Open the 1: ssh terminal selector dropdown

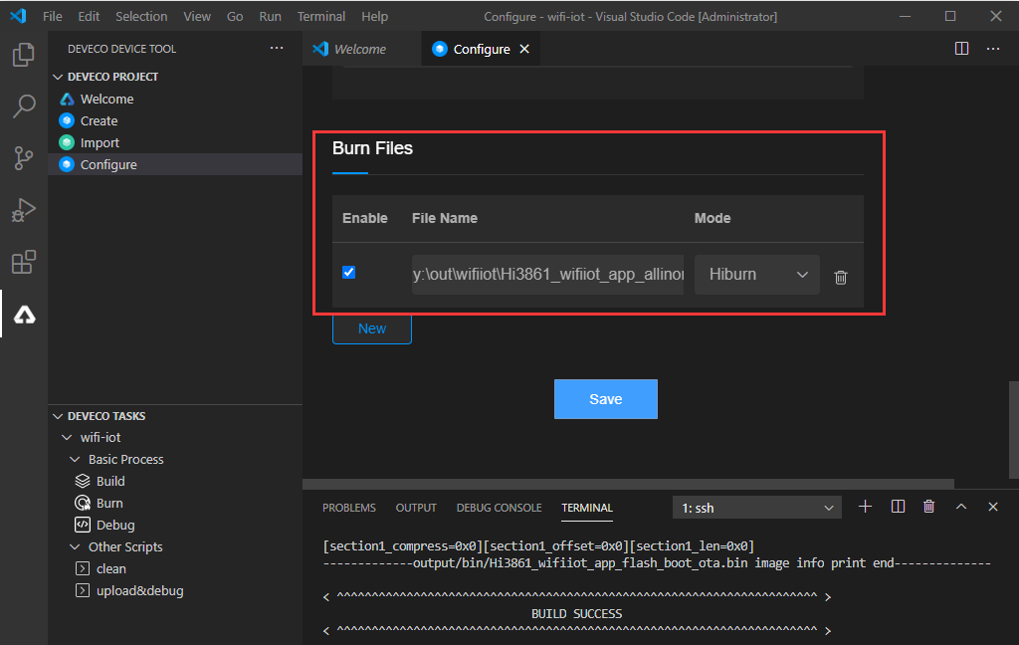[756, 508]
